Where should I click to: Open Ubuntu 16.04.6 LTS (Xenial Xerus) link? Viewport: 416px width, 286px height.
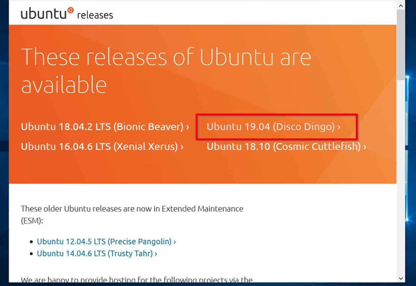(x=102, y=146)
